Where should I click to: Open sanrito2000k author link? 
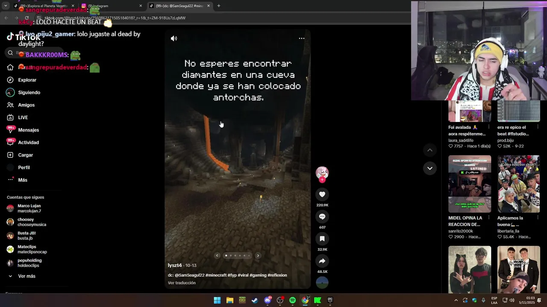click(461, 231)
